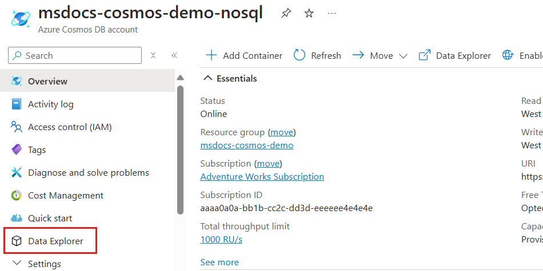Viewport: 543px width, 271px height.
Task: Click the Add Container plus icon
Action: (x=211, y=55)
